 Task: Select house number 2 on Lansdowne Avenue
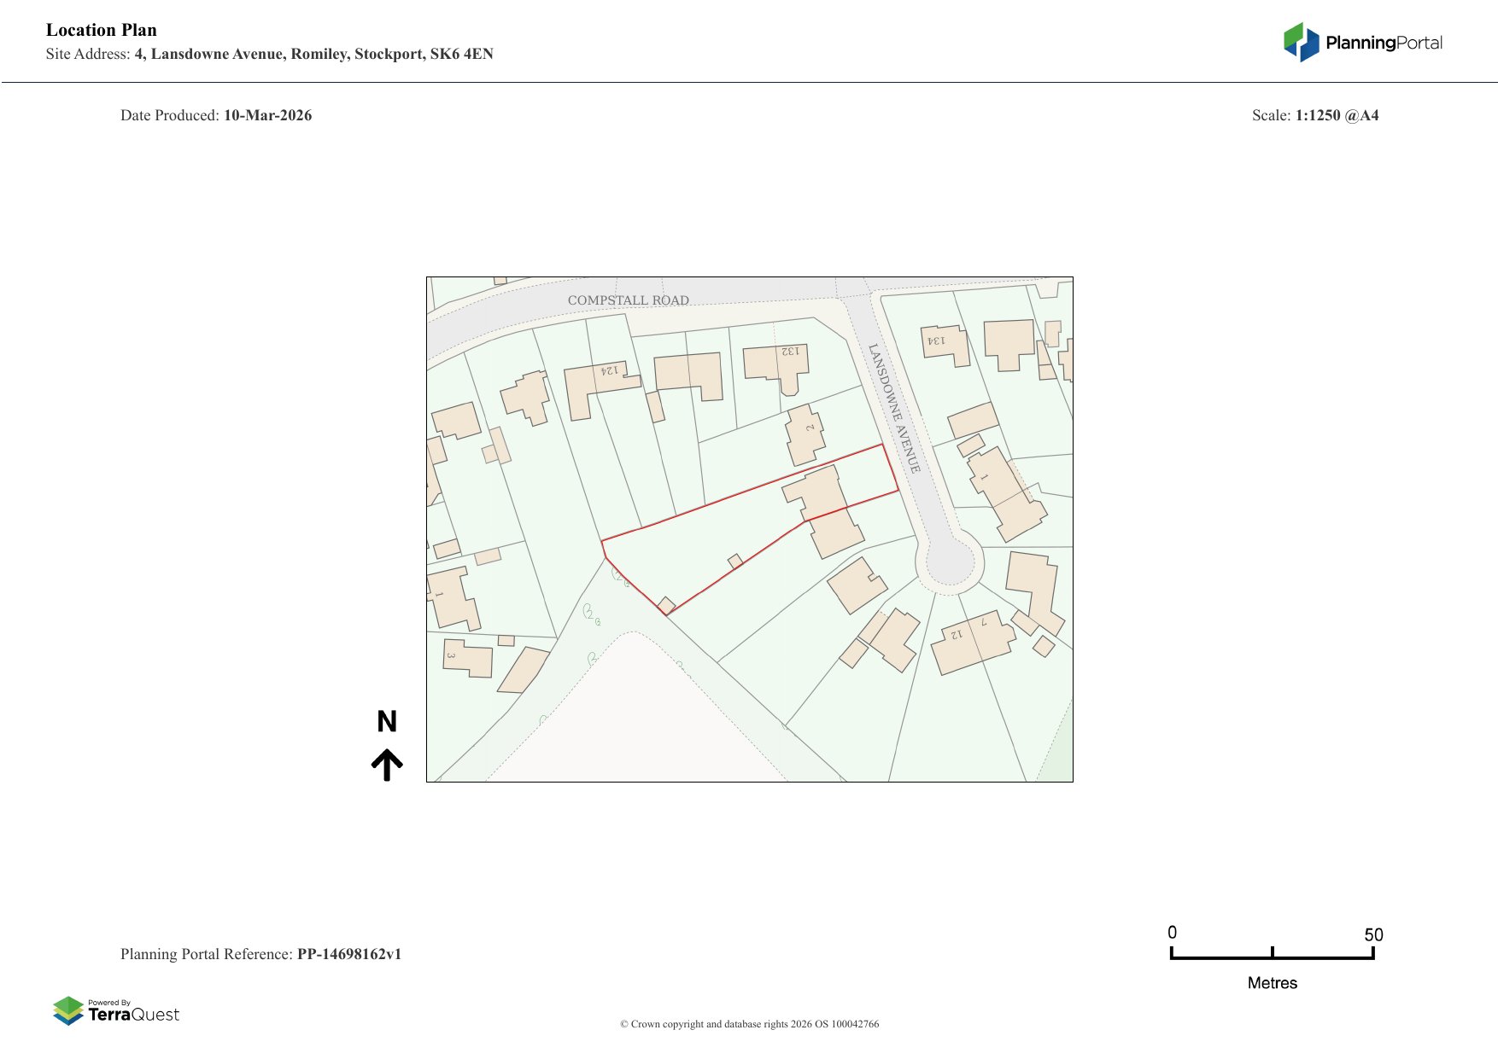coord(805,434)
